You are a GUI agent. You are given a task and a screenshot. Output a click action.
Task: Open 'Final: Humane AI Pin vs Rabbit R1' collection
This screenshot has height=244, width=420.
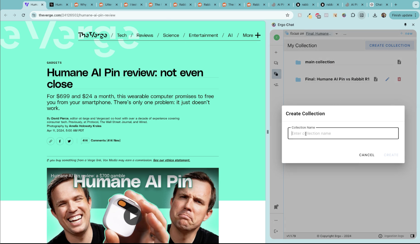pos(337,79)
